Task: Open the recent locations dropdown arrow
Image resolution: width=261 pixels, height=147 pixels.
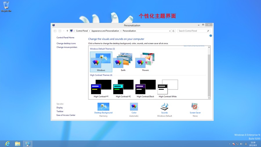Action: [x=64, y=31]
